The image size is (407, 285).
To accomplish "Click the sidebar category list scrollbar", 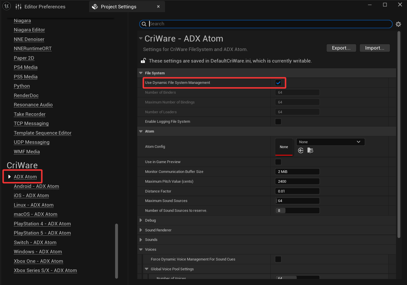I will (x=117, y=251).
